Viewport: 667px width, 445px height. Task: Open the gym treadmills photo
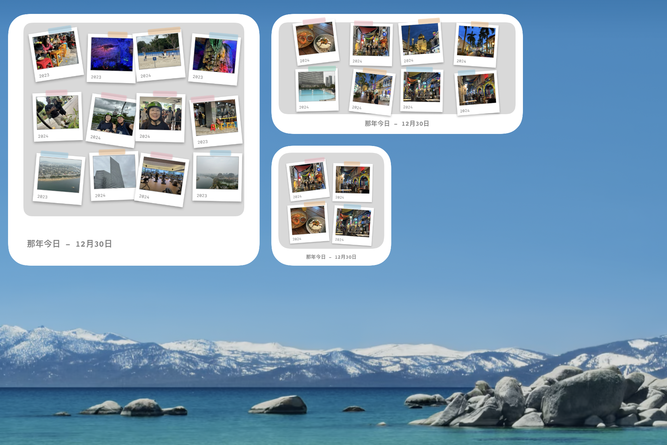162,176
